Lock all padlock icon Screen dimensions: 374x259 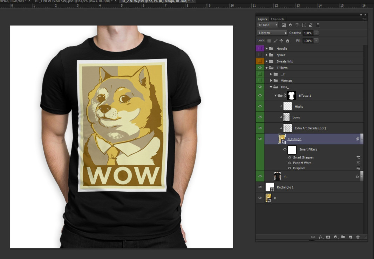(x=287, y=41)
